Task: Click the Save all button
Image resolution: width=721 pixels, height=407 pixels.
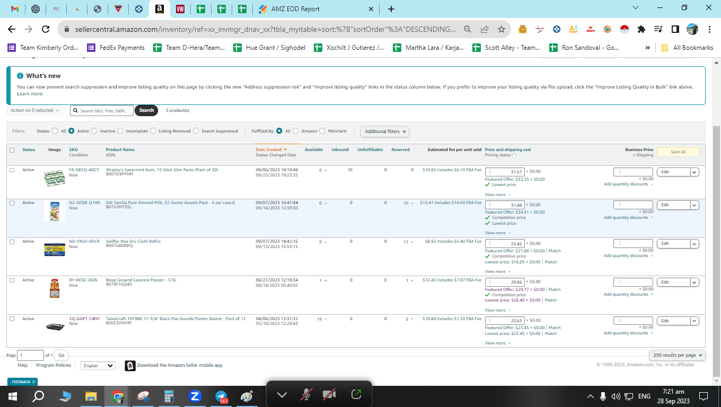Action: pos(678,152)
